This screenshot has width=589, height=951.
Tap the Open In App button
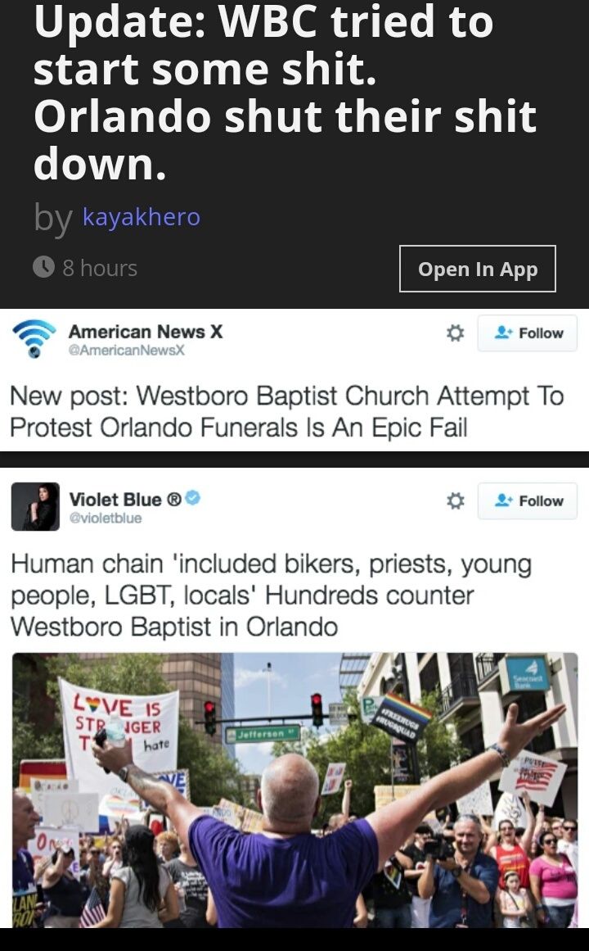coord(478,269)
